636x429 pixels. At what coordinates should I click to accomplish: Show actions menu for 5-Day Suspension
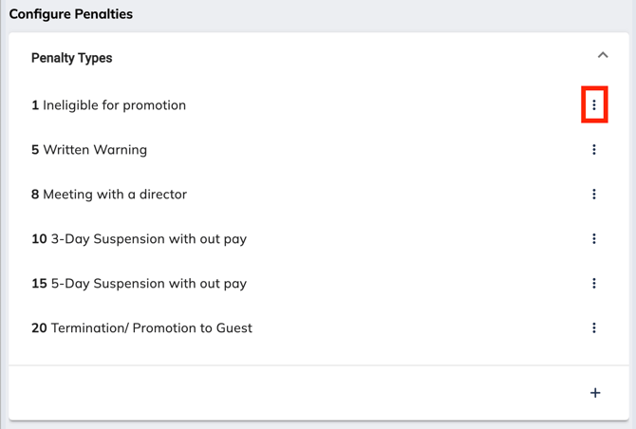coord(594,283)
